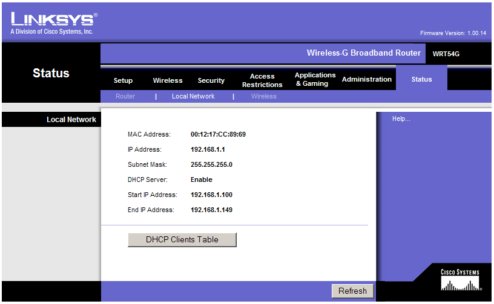Image resolution: width=494 pixels, height=304 pixels.
Task: Select IP address value 192.168.1.1
Action: tap(208, 149)
